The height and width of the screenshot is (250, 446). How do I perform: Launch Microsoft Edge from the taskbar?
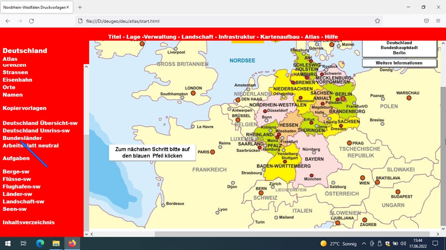point(40,243)
